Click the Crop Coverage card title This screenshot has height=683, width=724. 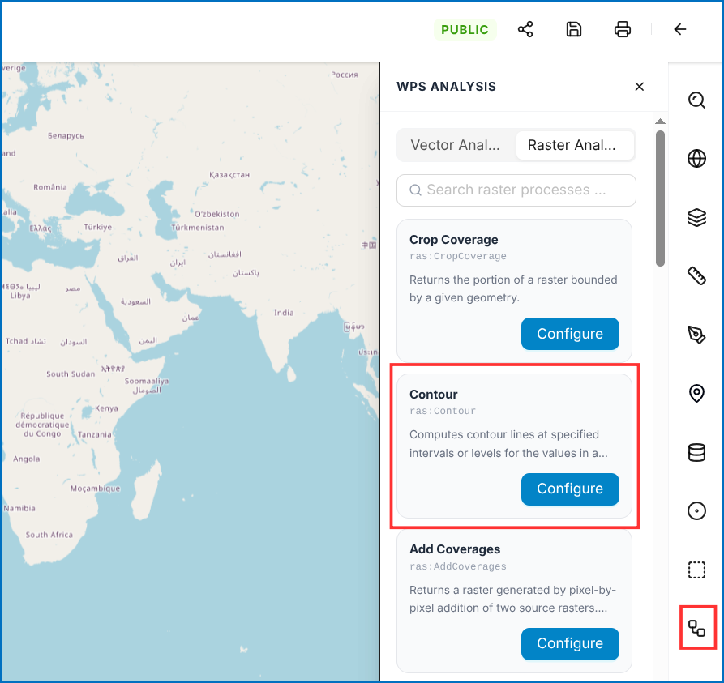454,240
